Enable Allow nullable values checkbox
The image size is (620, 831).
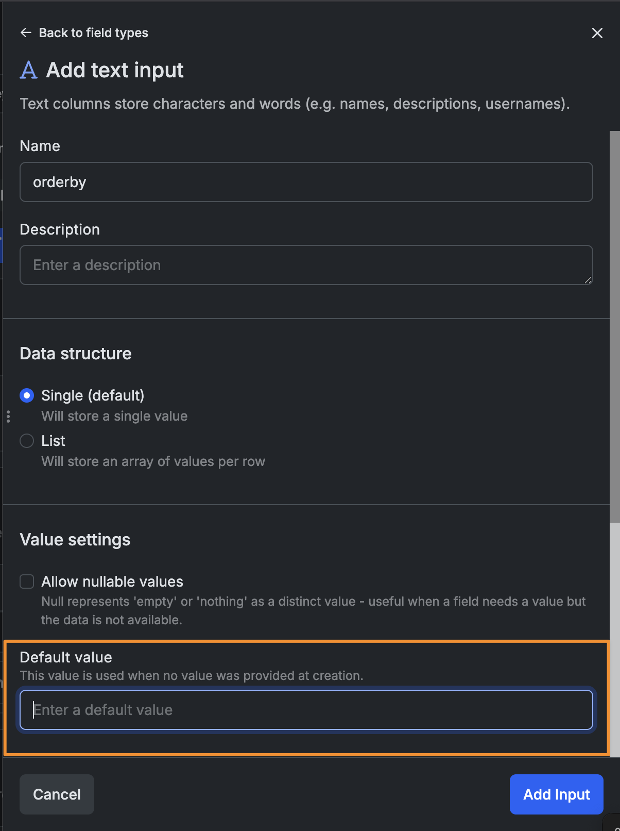[x=27, y=581]
